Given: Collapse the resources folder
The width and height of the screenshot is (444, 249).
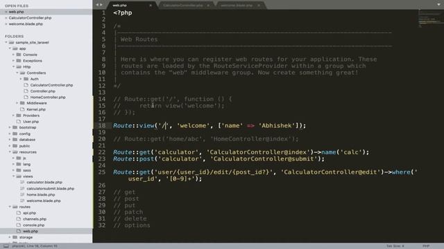Looking at the screenshot, I should (10, 152).
